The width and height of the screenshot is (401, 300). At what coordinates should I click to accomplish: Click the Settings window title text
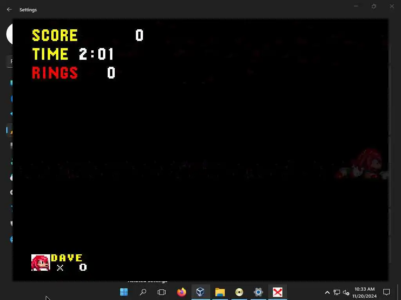point(28,10)
